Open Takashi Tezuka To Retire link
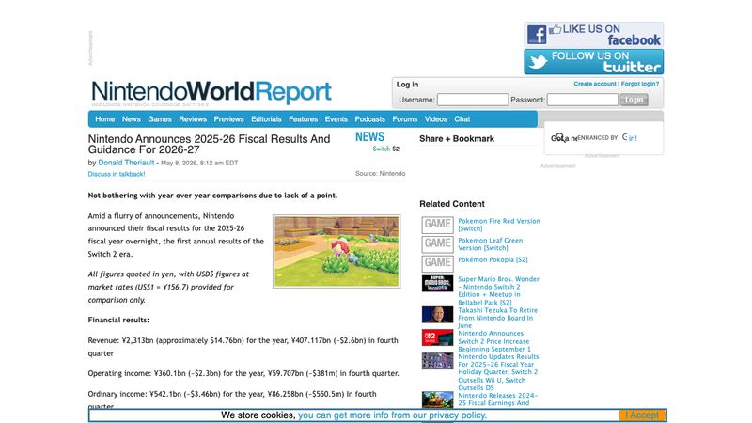The width and height of the screenshot is (752, 423). tap(497, 318)
